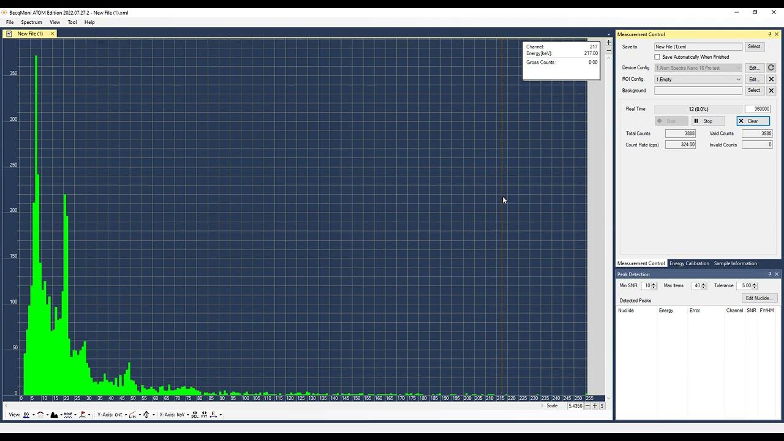The height and width of the screenshot is (441, 784).
Task: Expand the BG view dropdown arrow
Action: (33, 415)
